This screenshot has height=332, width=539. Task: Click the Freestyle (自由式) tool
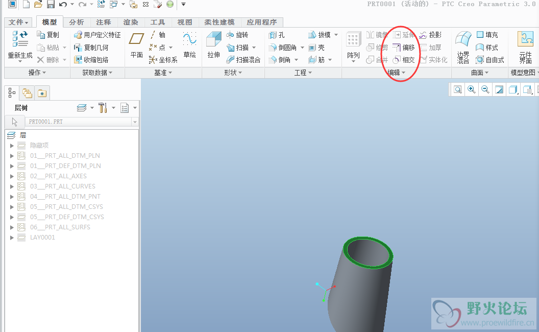(490, 60)
